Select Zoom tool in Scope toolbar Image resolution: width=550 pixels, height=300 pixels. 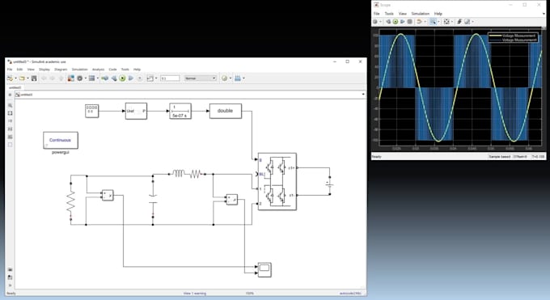pos(434,21)
